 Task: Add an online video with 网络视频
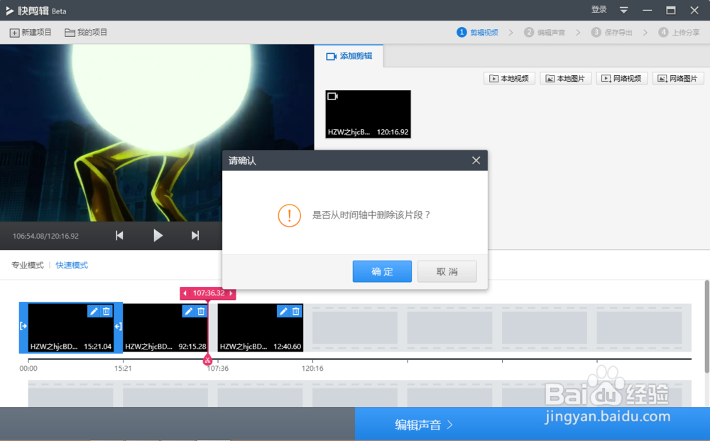click(622, 78)
